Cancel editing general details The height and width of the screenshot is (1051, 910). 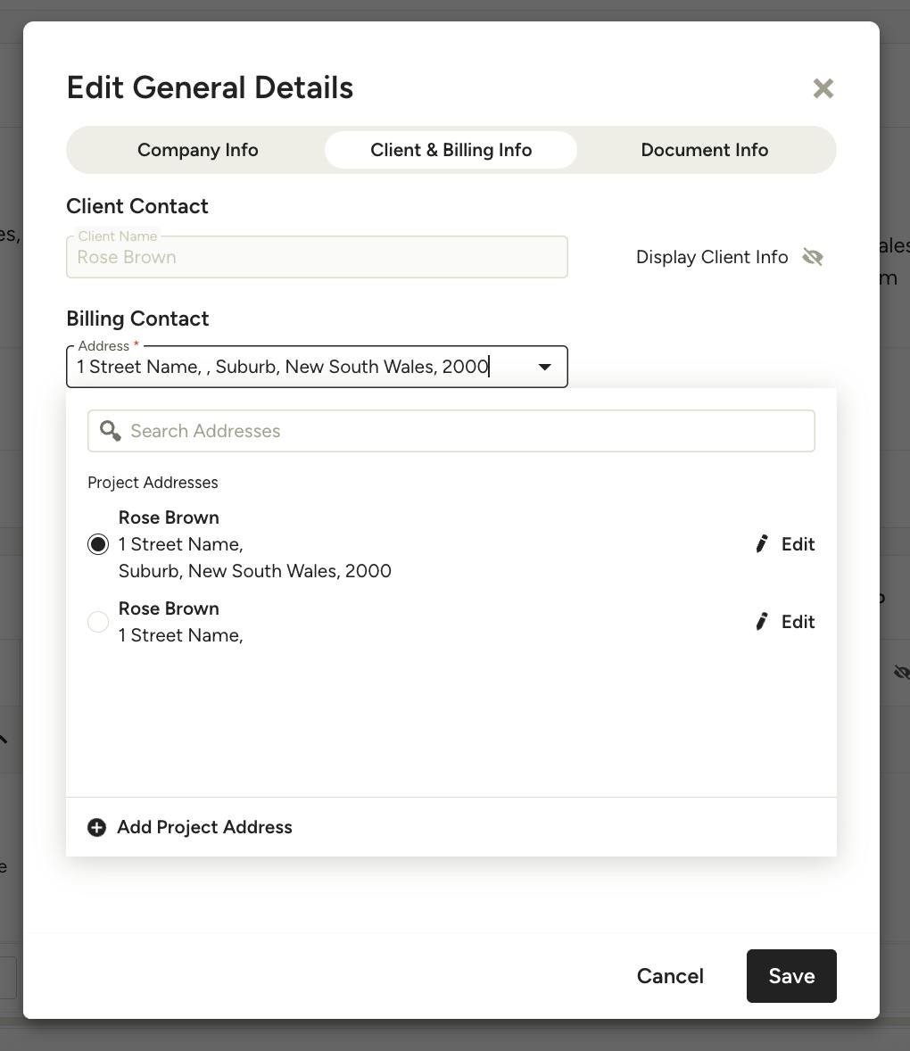pyautogui.click(x=670, y=976)
